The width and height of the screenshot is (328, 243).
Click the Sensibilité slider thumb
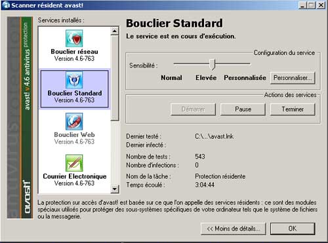pyautogui.click(x=212, y=64)
